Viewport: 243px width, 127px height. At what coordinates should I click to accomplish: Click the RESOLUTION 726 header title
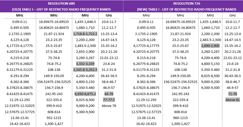187,4
